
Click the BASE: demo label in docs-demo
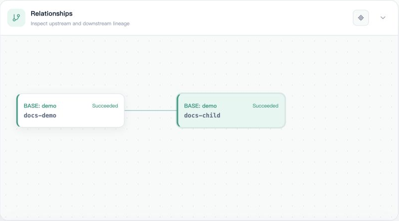tap(40, 106)
